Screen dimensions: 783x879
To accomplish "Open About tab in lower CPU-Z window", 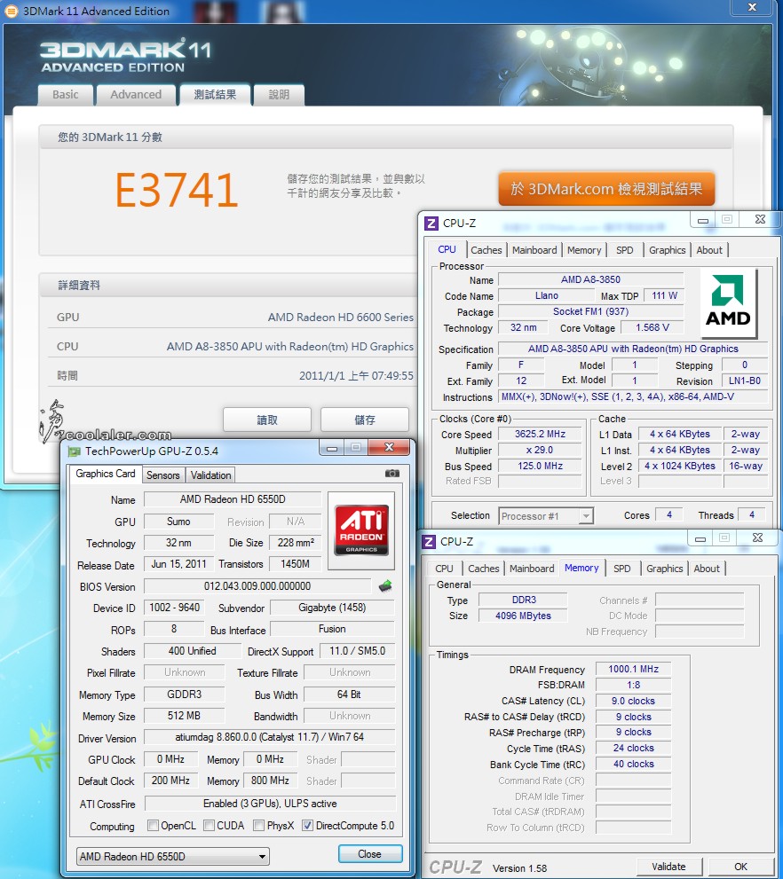I will point(706,569).
